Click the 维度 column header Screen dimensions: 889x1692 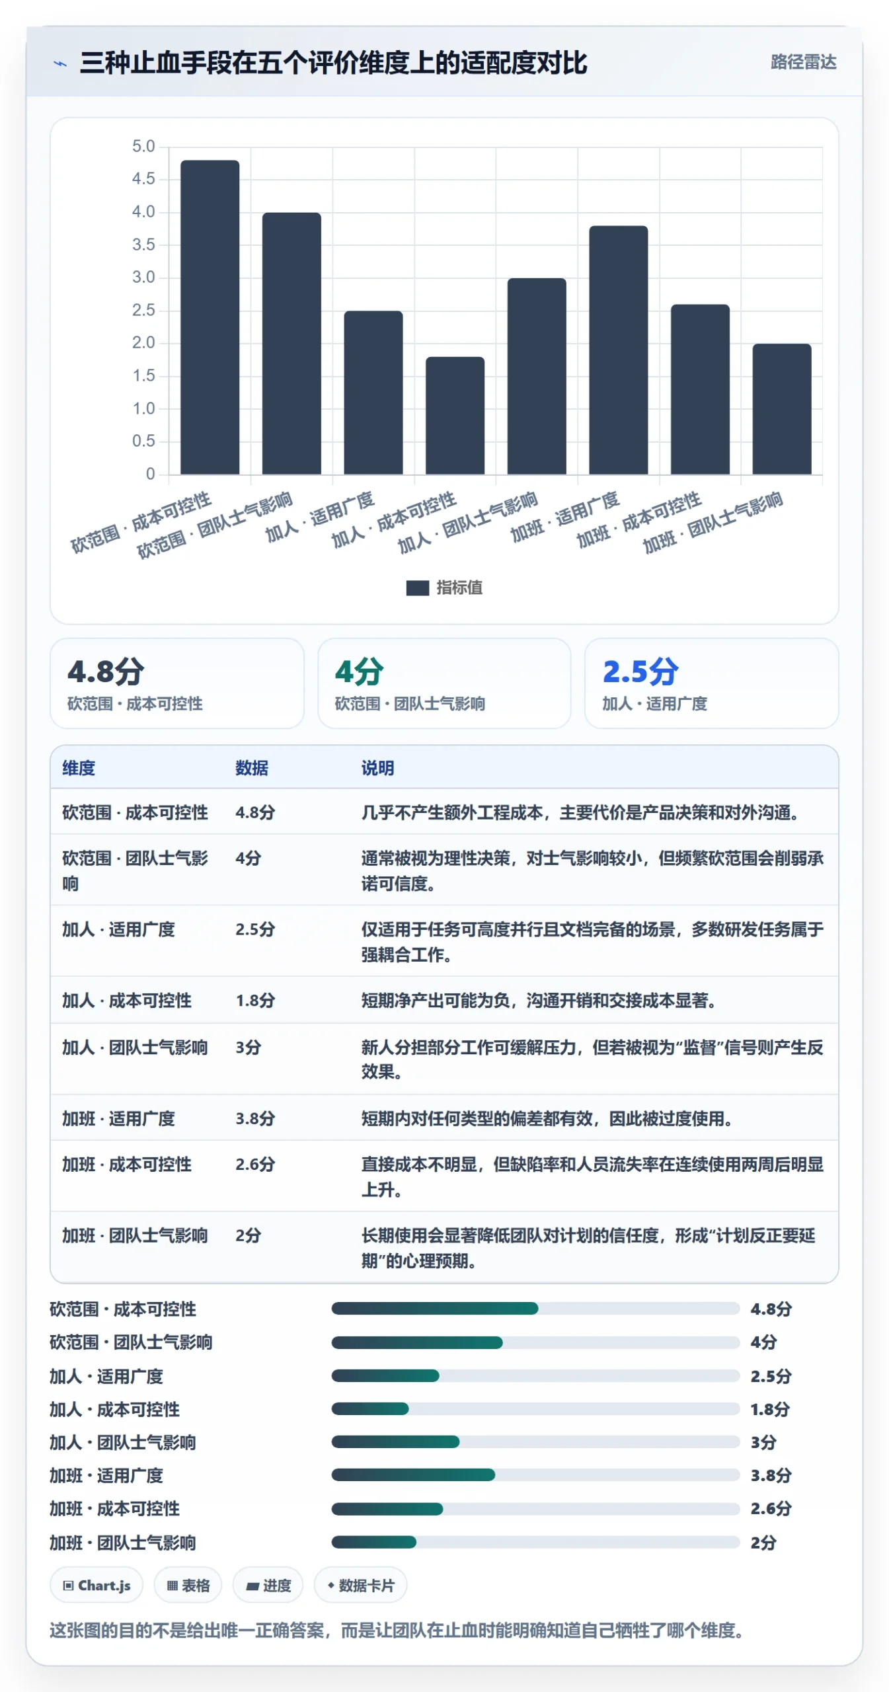click(x=79, y=768)
